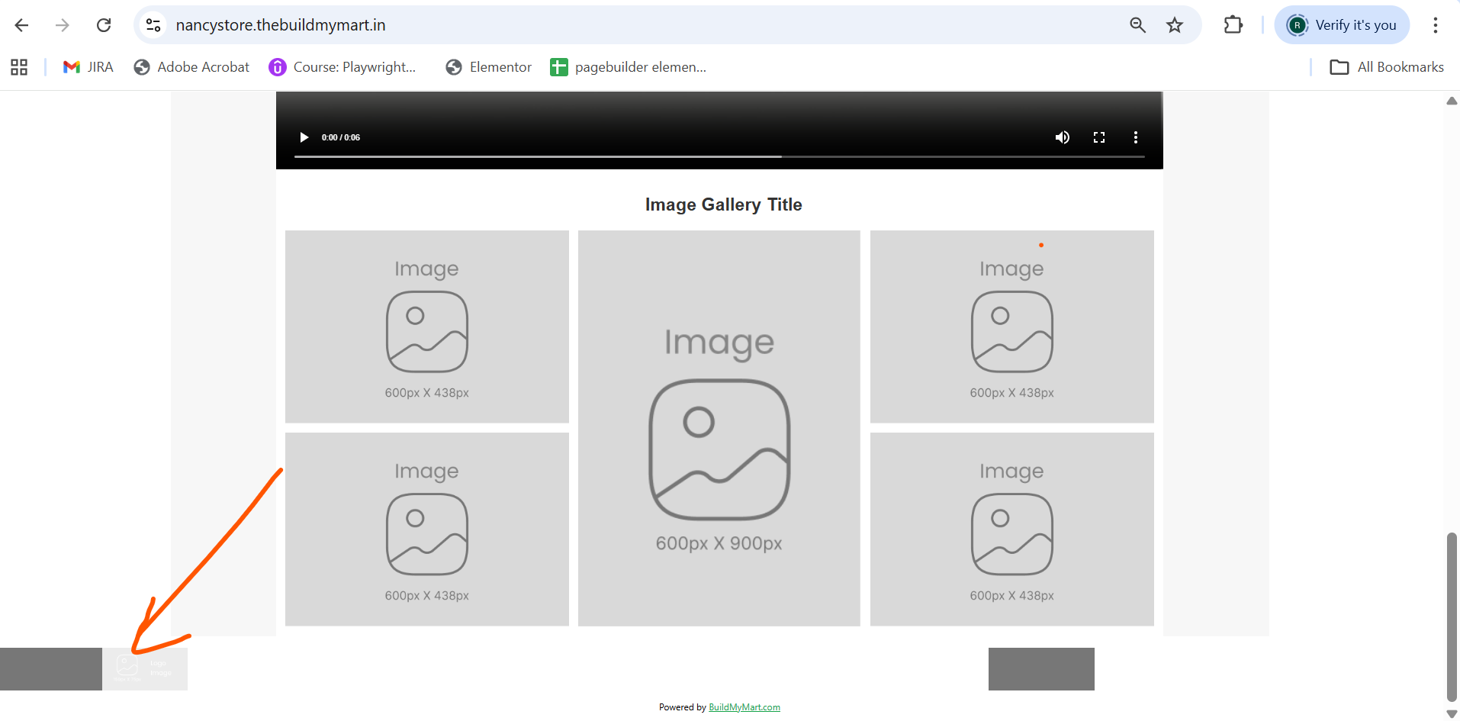Open the All Bookmarks folder
Image resolution: width=1460 pixels, height=721 pixels.
[x=1386, y=67]
